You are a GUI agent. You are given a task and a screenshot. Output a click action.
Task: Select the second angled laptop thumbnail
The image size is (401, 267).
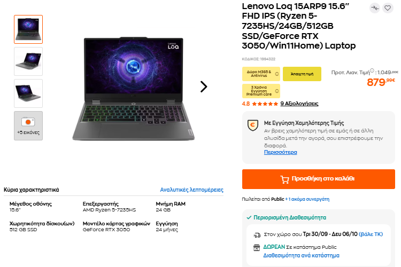pos(28,61)
